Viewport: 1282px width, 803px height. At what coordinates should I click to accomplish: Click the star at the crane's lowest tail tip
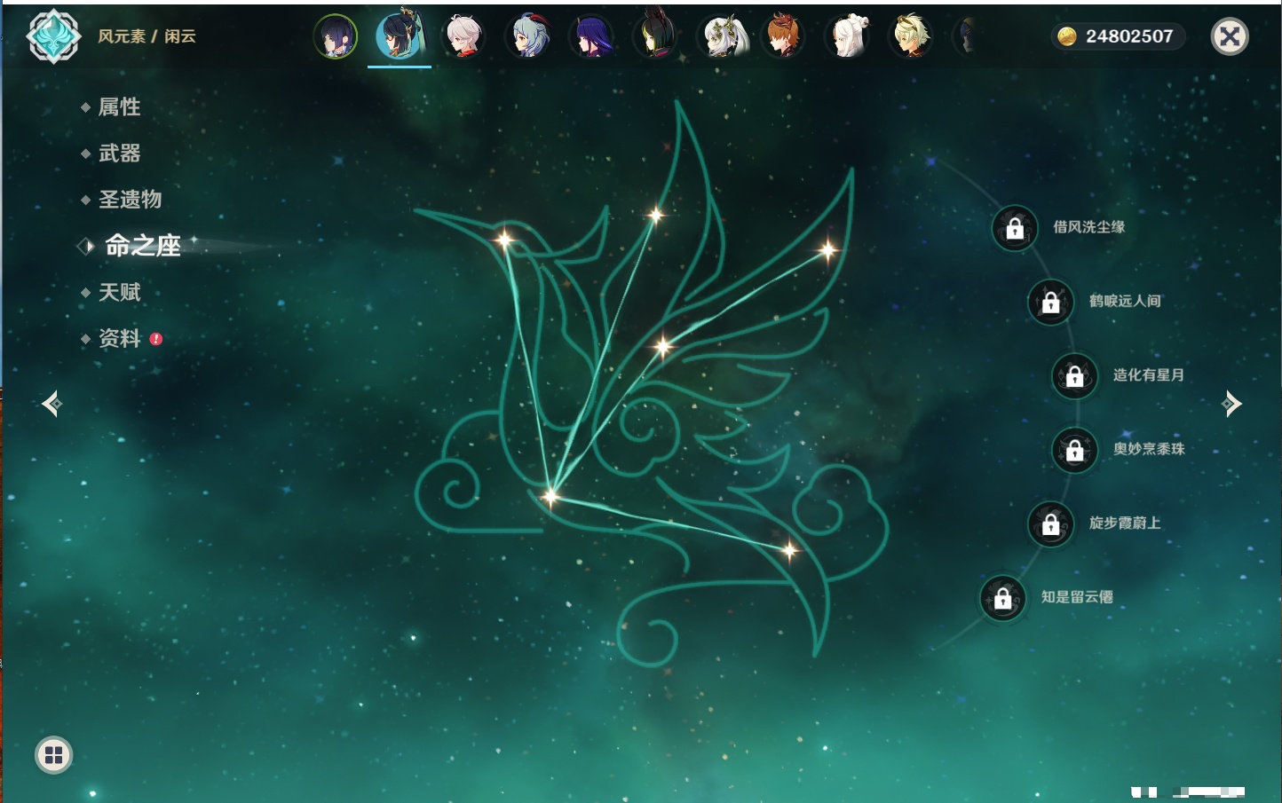789,551
